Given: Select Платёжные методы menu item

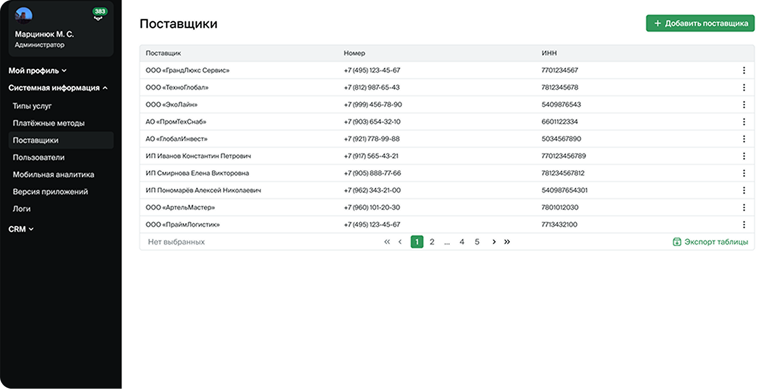Looking at the screenshot, I should (49, 123).
